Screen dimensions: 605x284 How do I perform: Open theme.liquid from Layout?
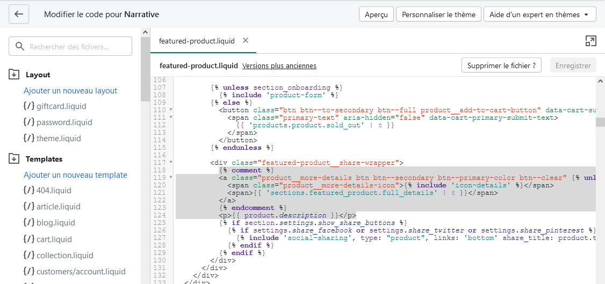[59, 139]
